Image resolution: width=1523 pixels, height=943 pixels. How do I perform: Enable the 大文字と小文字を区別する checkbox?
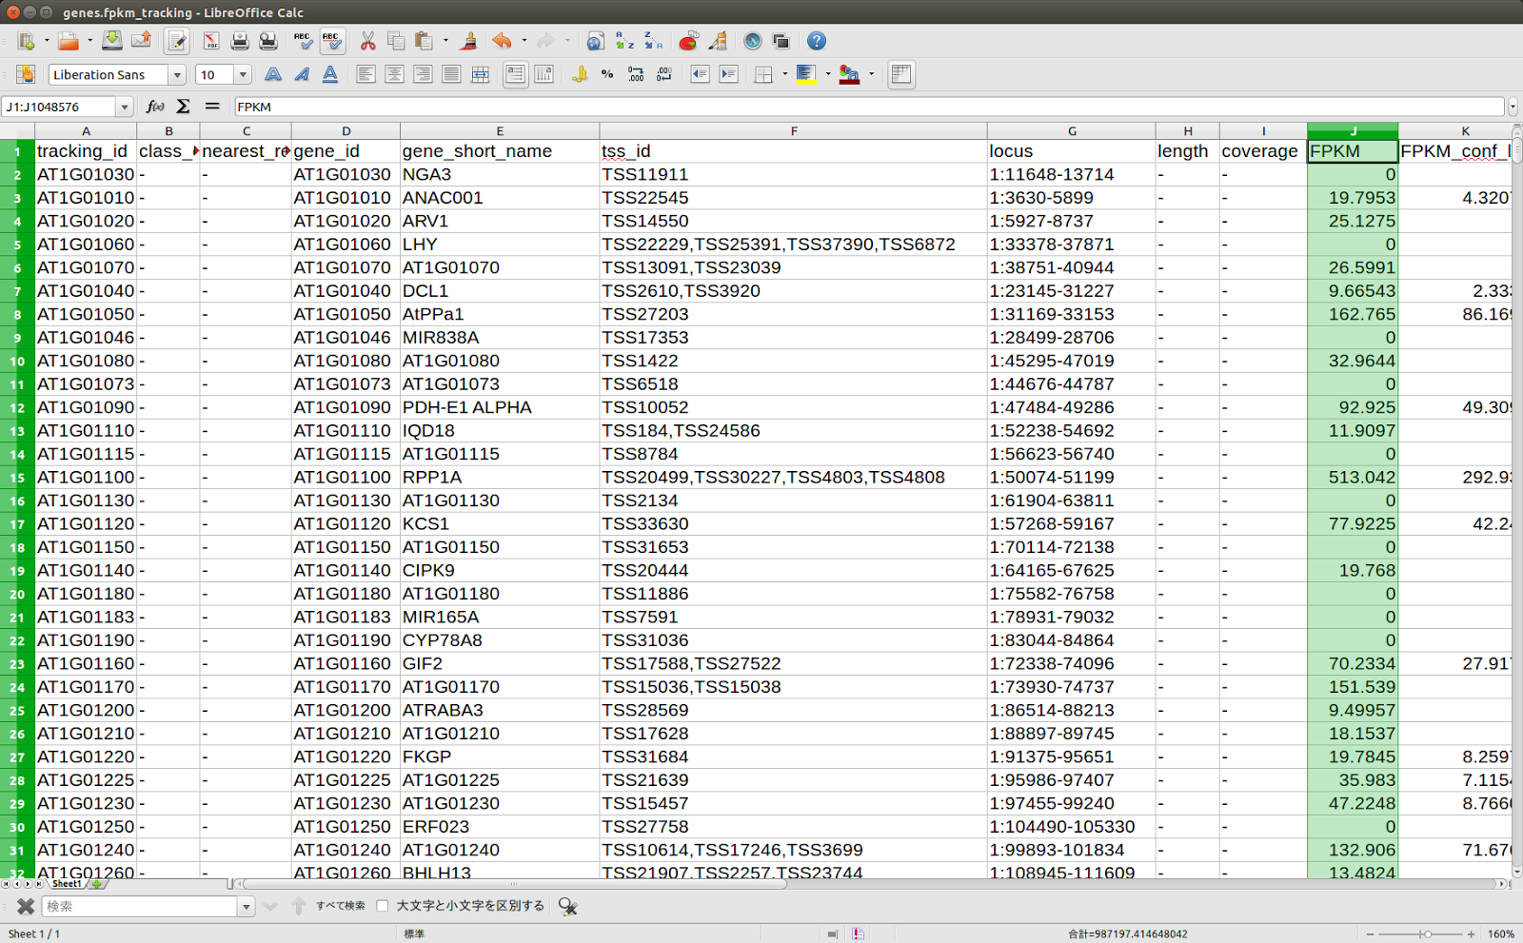[383, 906]
